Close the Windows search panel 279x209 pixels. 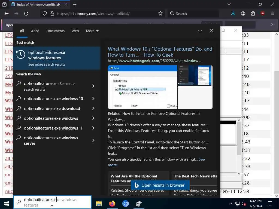click(211, 31)
